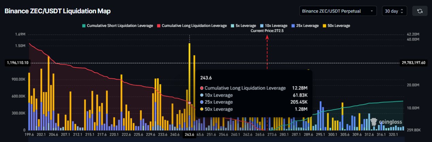
Task: Click the 205.45K tooltip value
Action: point(298,102)
